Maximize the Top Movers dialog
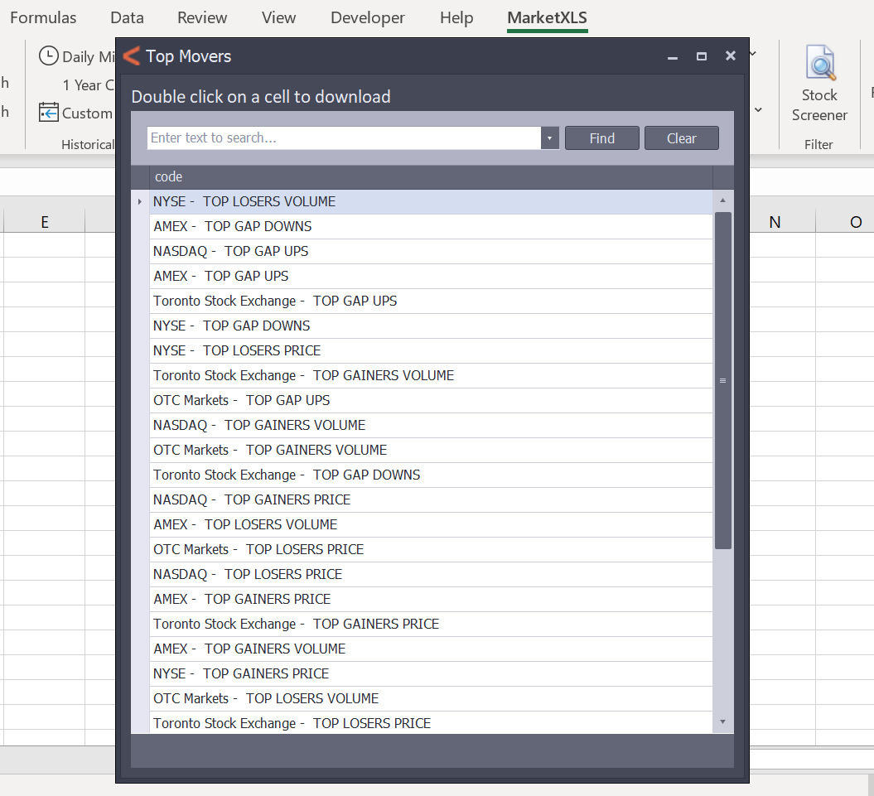874x796 pixels. point(702,56)
